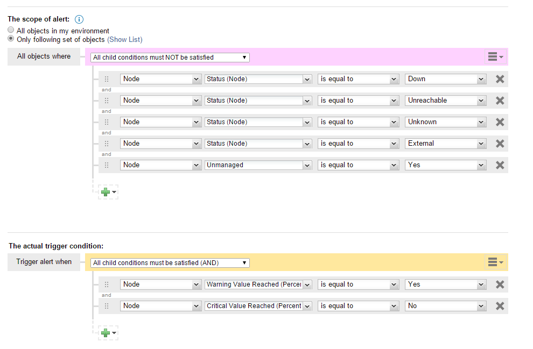Click the scope of alert info icon
The width and height of the screenshot is (533, 349).
click(79, 19)
